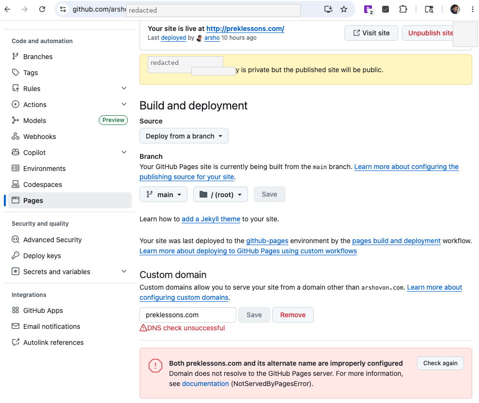Click the GitHub Apps grid icon
Screen dimensions: 479x403
(15, 310)
